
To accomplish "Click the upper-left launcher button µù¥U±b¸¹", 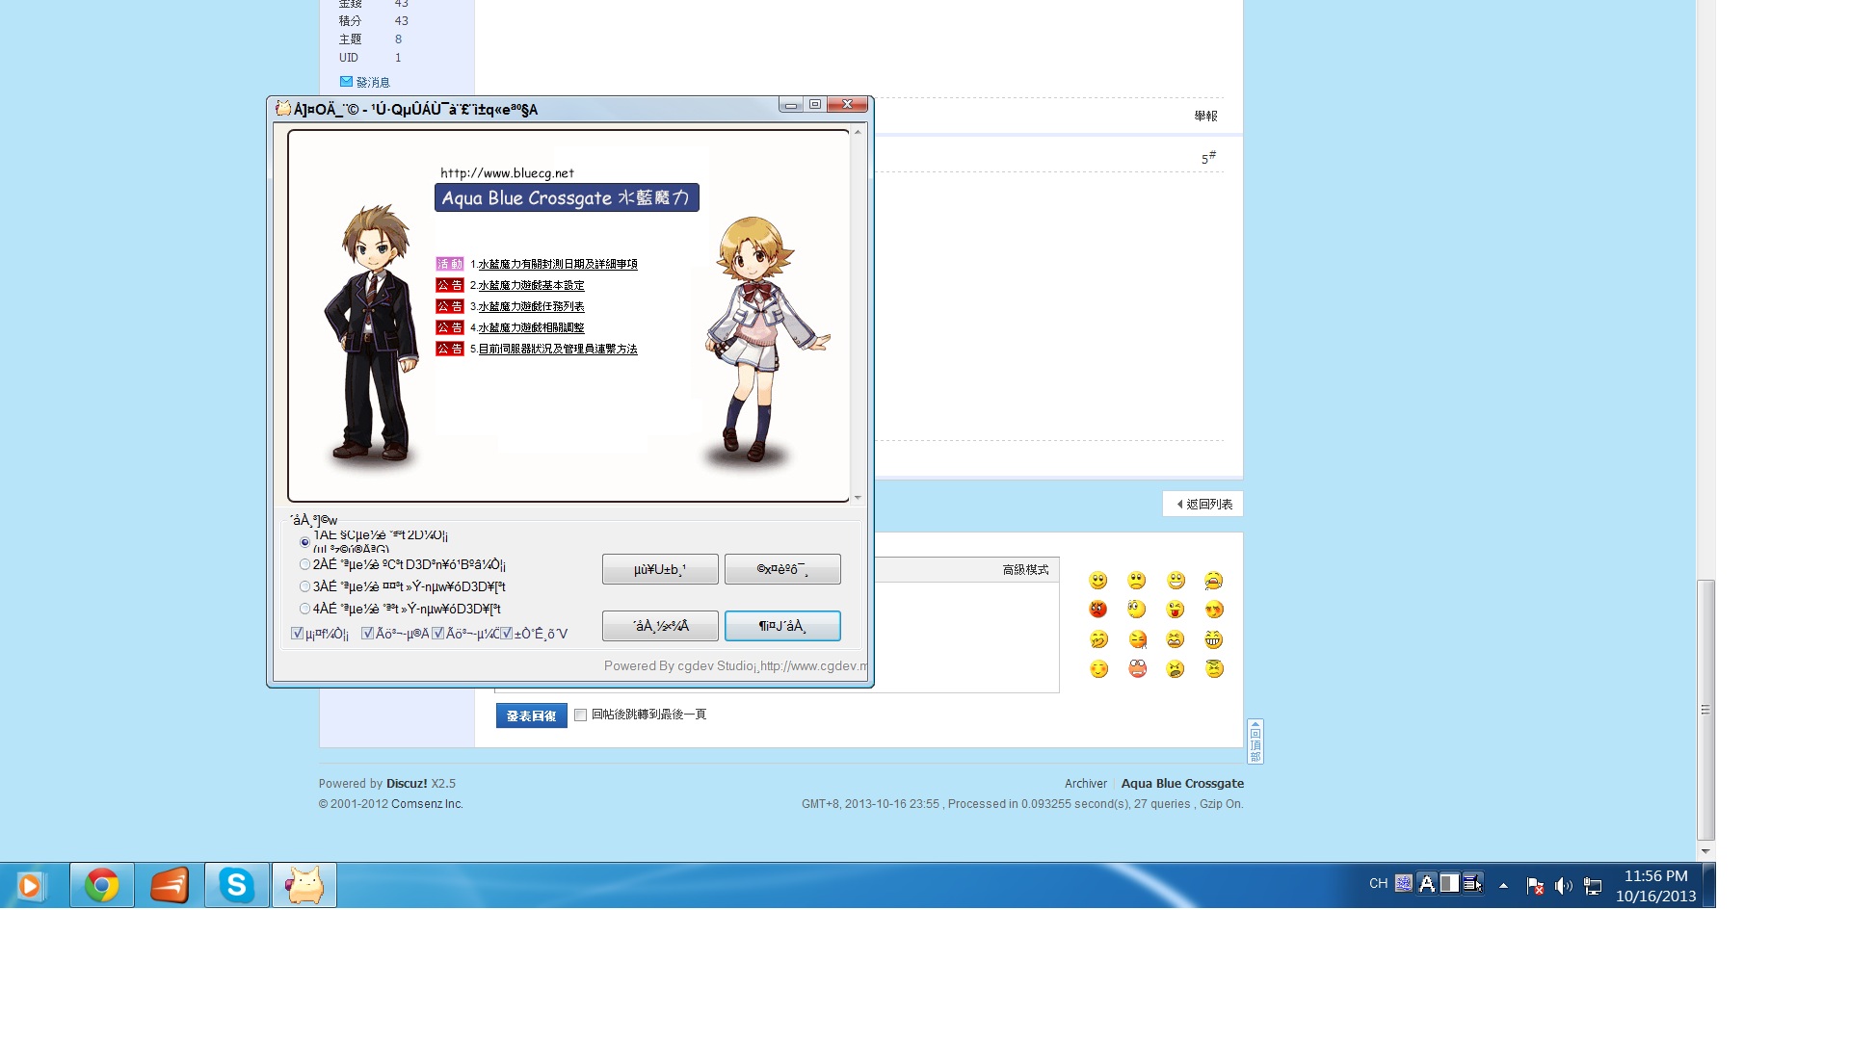I will [x=660, y=569].
